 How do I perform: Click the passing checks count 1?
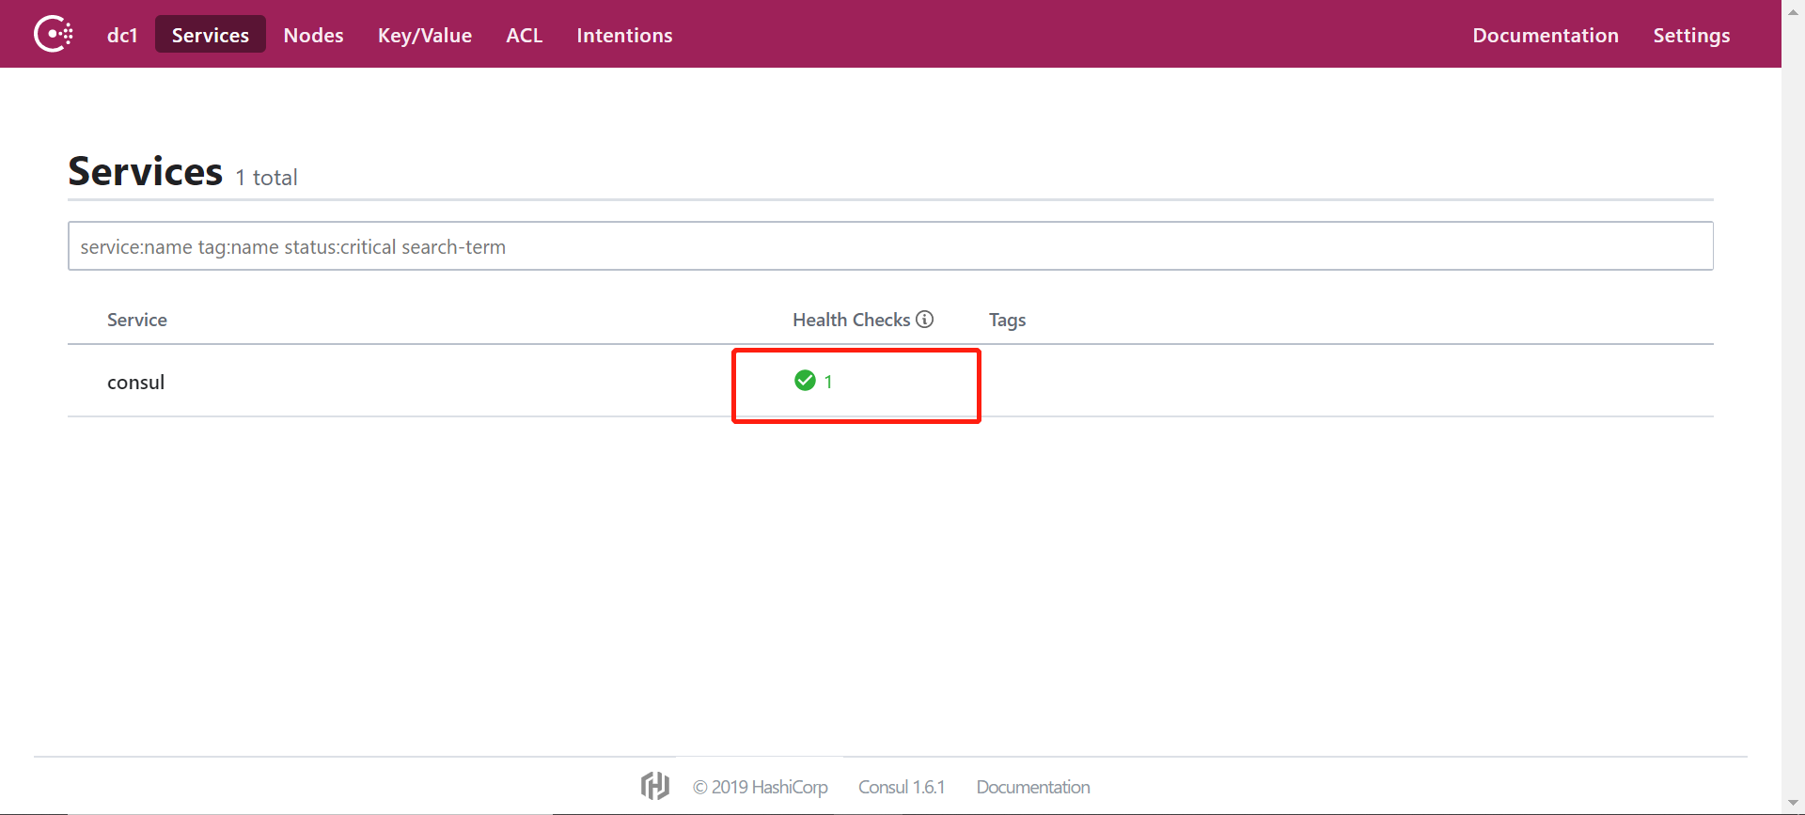tap(828, 382)
